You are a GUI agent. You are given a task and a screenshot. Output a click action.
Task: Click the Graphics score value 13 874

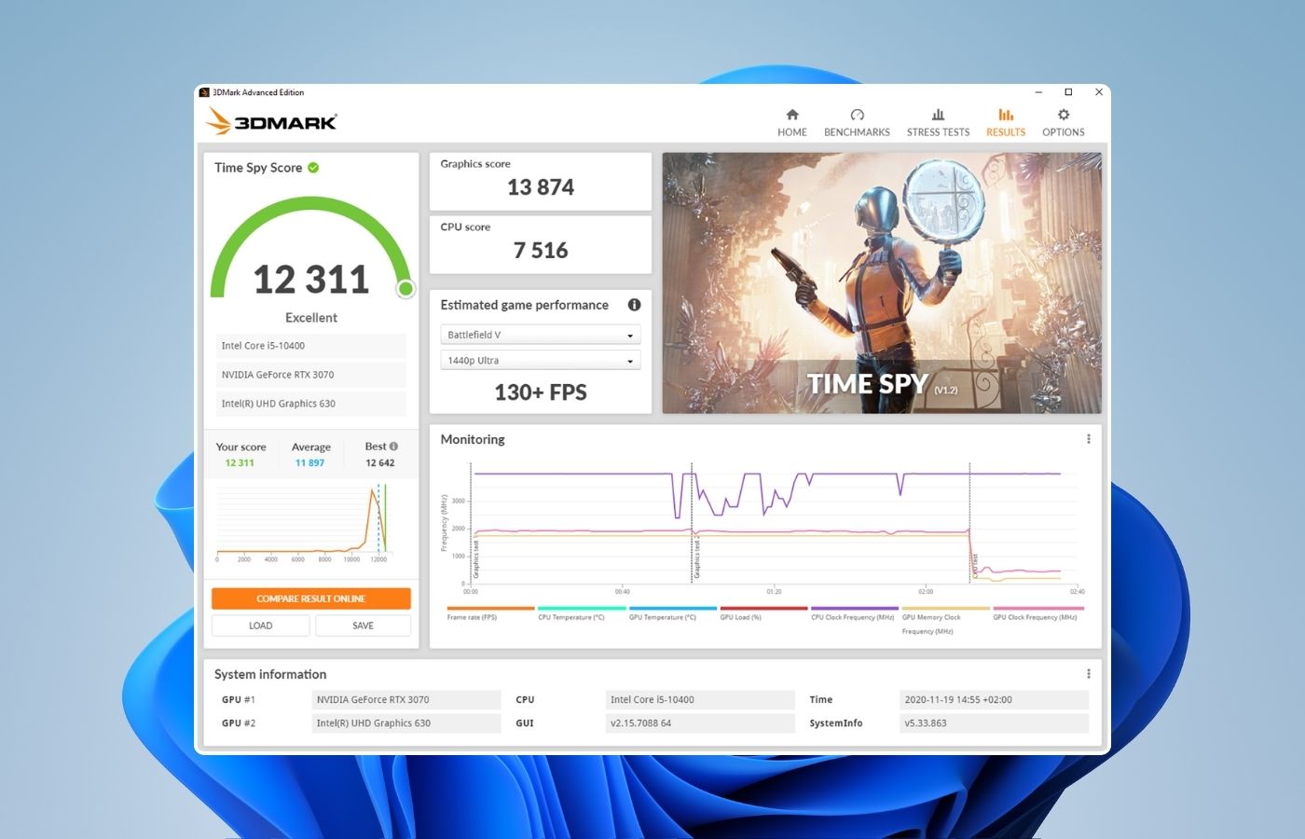tap(541, 187)
